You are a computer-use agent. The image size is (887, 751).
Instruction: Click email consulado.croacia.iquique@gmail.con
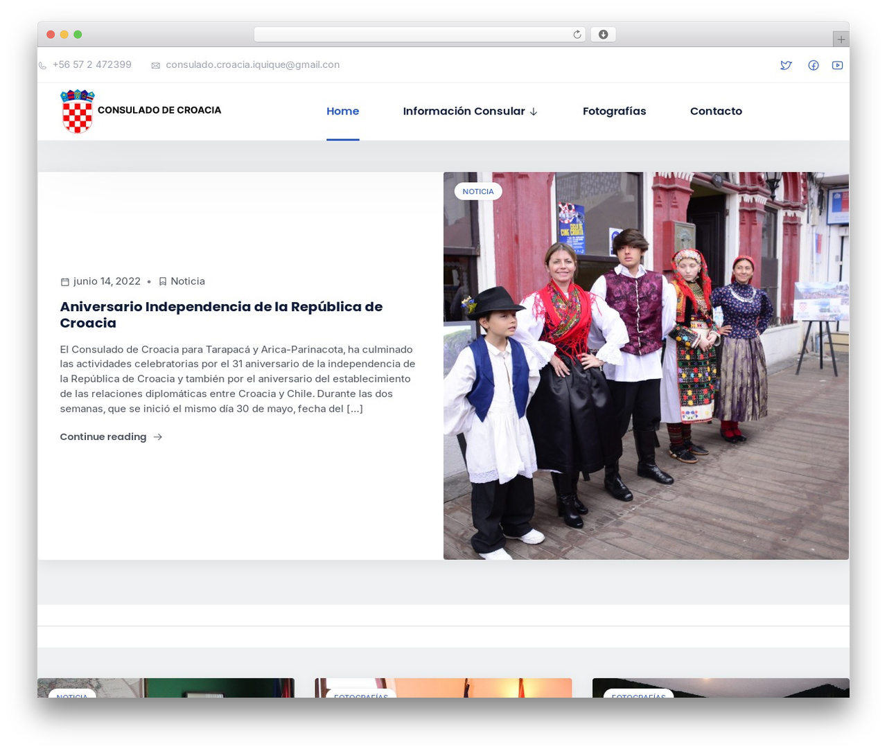[x=253, y=64]
